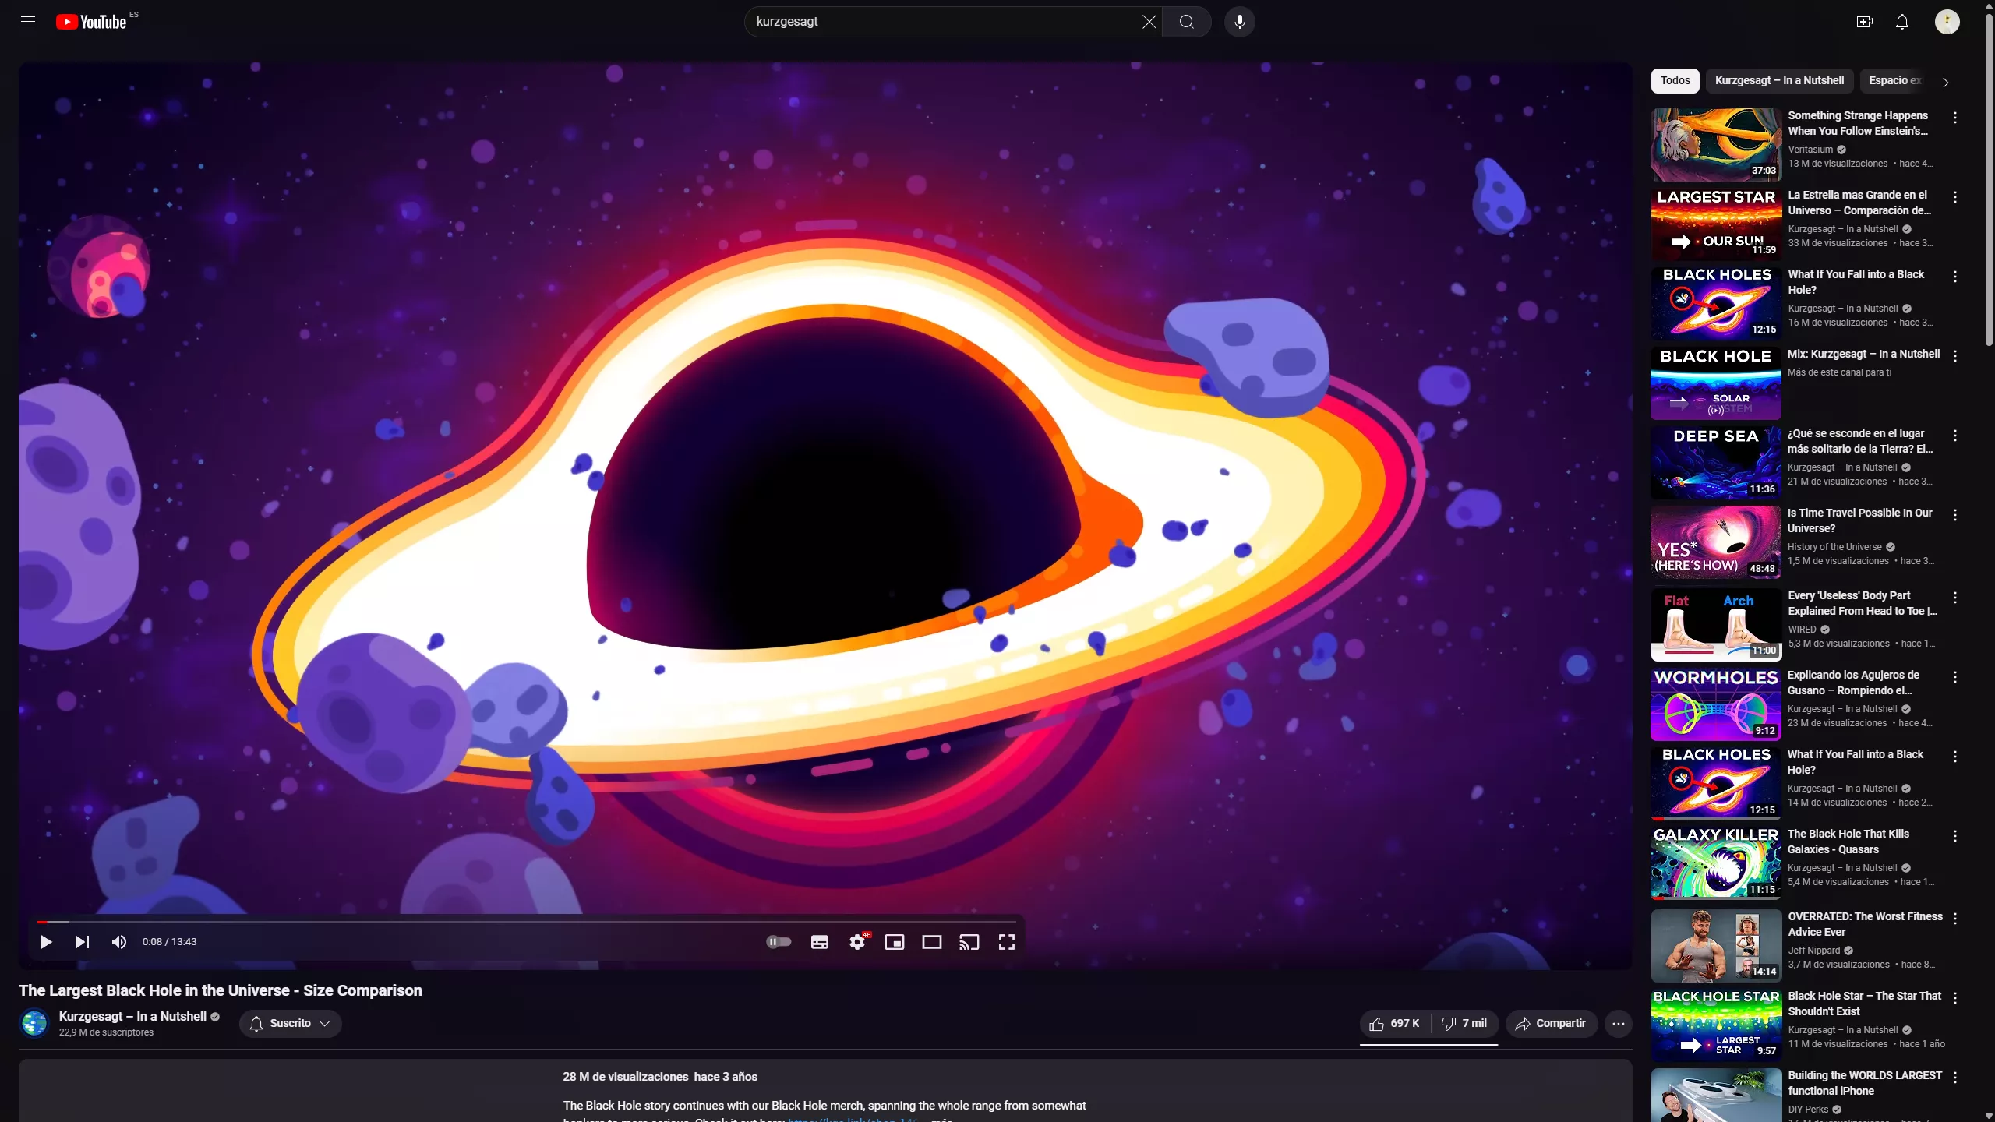Open options for Building the WORLDS LARGEST iPhone
1995x1122 pixels.
(1954, 1078)
